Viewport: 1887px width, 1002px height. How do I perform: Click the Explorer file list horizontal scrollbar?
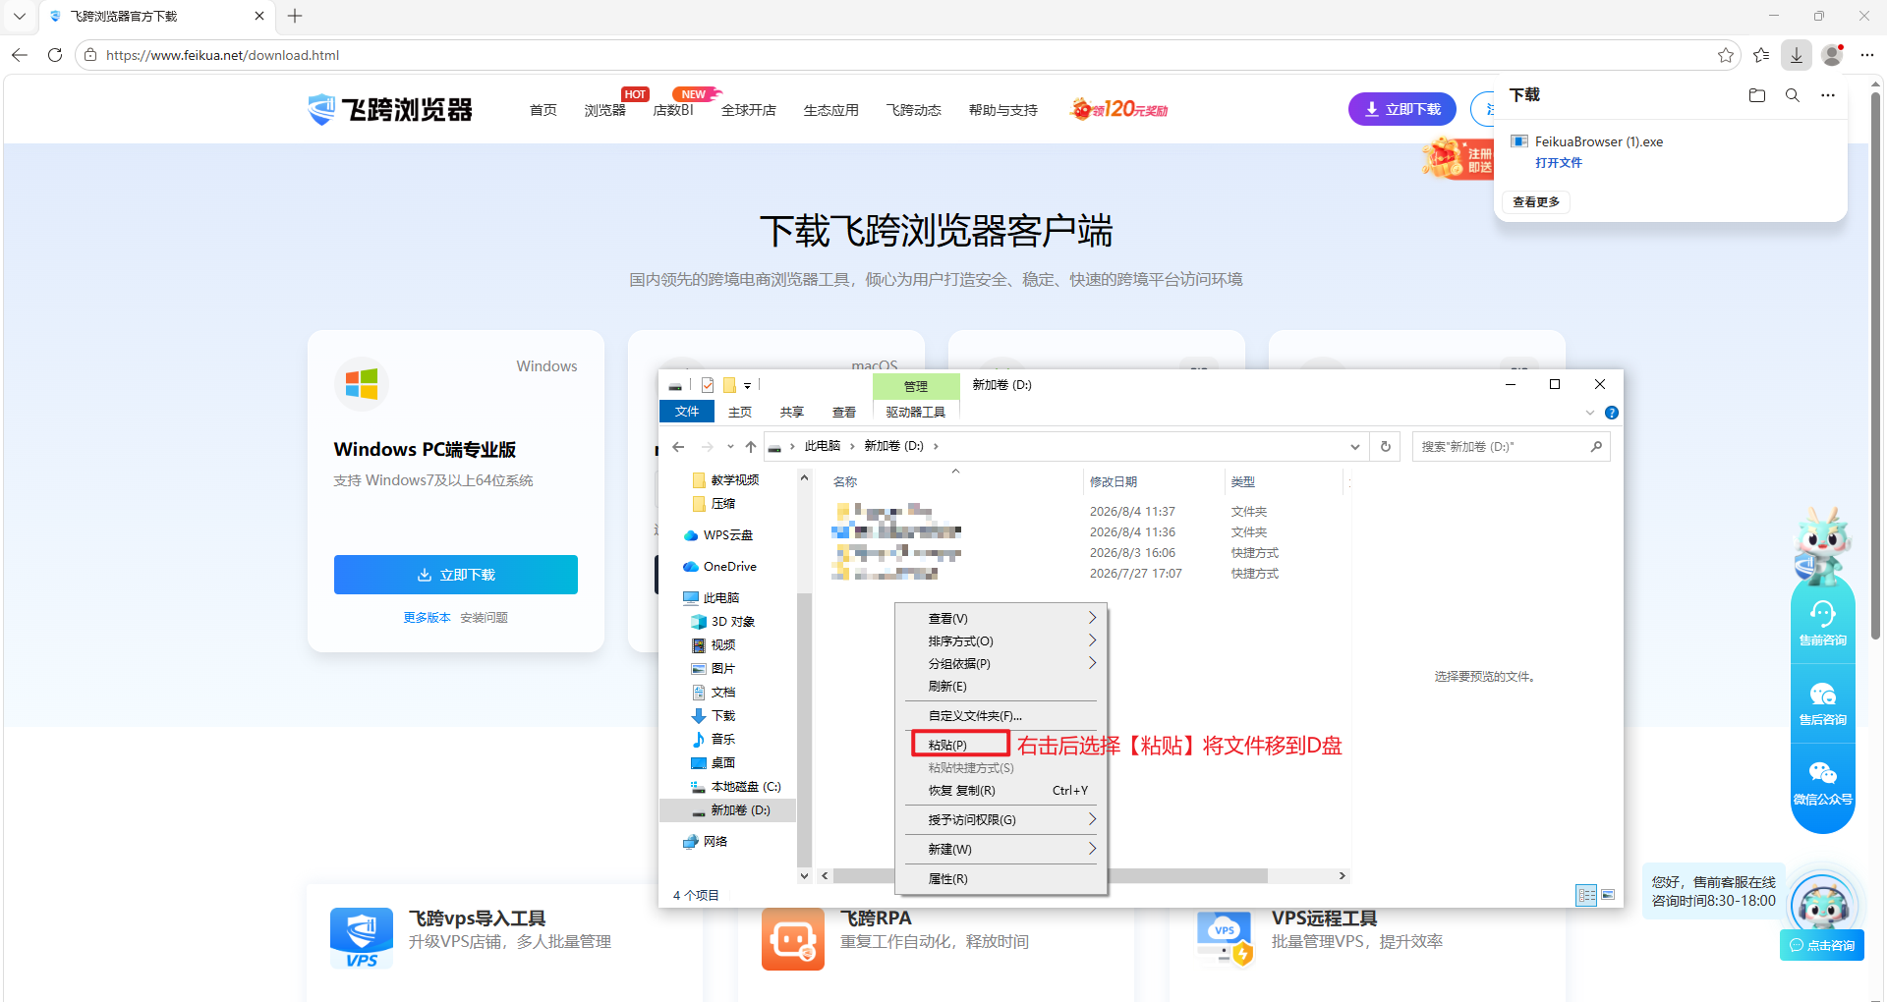tap(1050, 875)
